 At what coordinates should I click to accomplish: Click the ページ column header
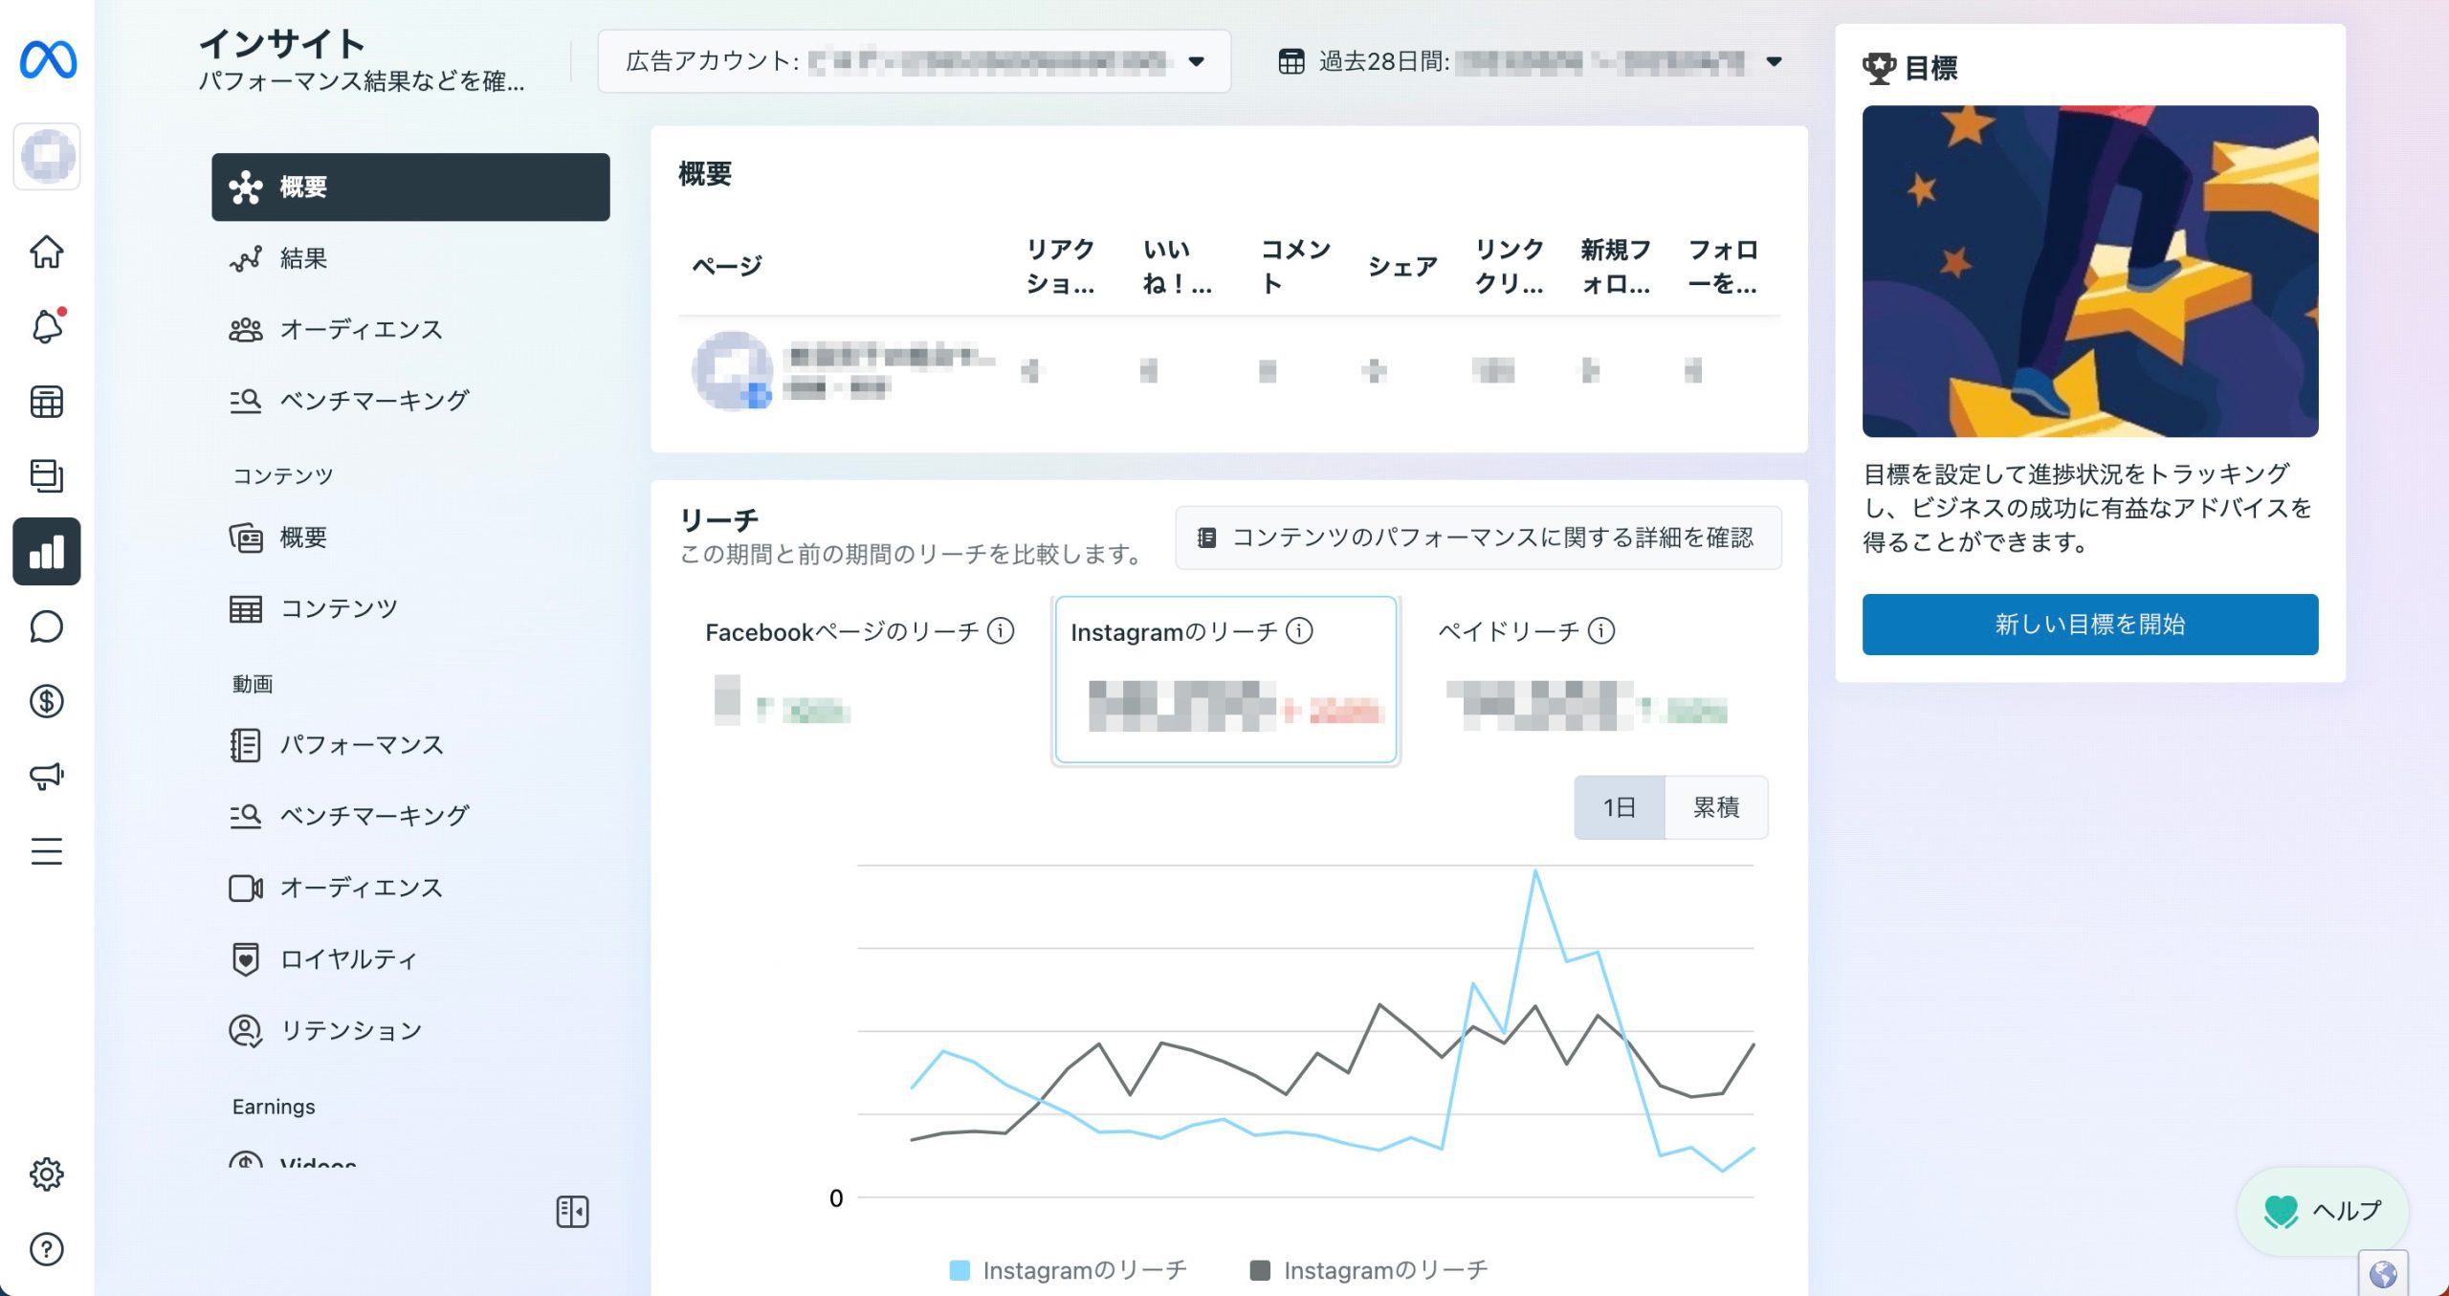coord(727,266)
